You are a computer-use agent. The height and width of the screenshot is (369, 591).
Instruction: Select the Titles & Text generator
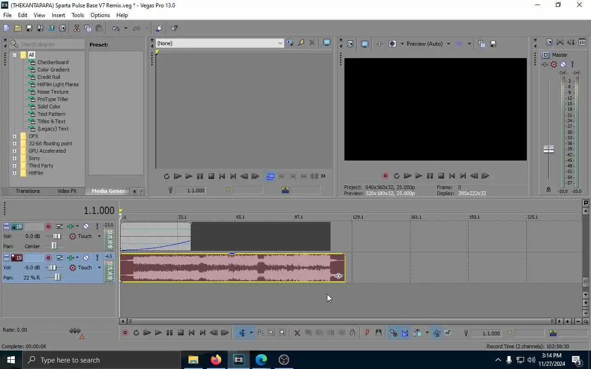pos(51,121)
